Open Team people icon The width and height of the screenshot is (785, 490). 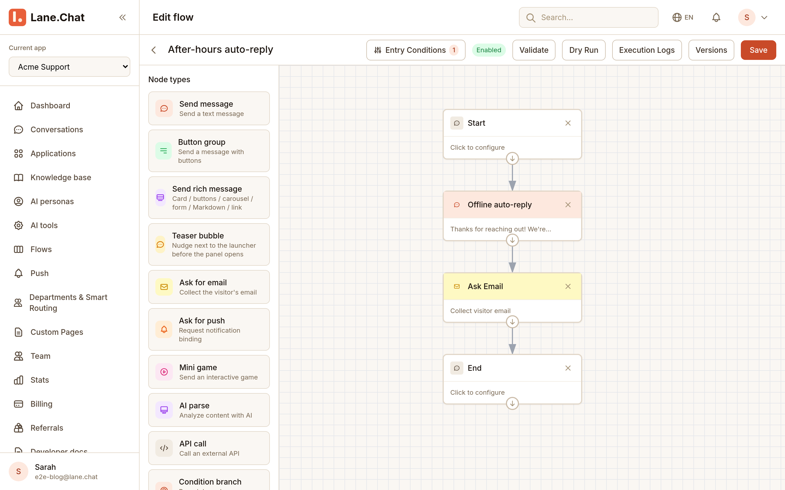(19, 356)
